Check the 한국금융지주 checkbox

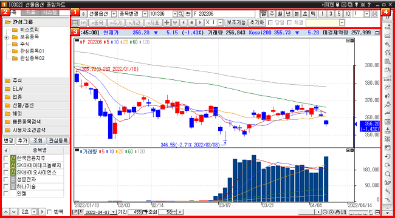point(6,158)
